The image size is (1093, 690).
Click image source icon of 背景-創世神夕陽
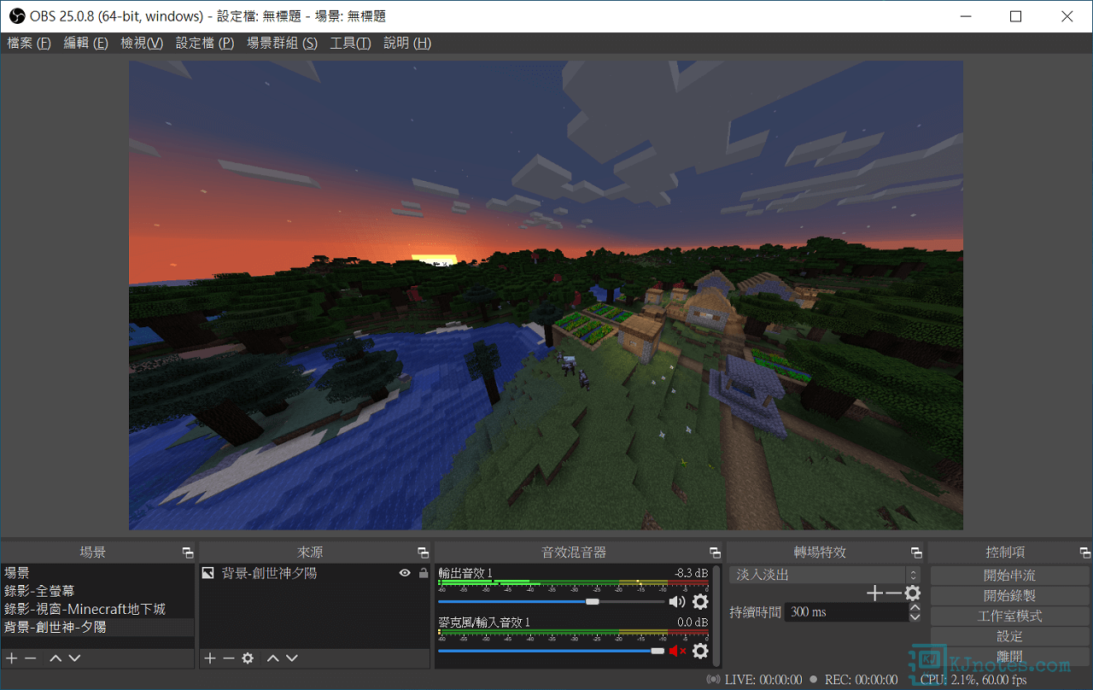click(x=207, y=573)
